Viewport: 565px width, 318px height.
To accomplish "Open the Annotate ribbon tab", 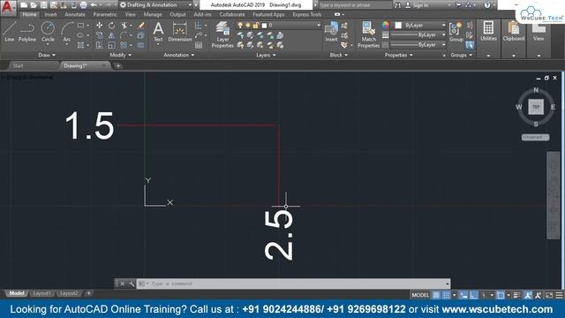I will tap(75, 14).
